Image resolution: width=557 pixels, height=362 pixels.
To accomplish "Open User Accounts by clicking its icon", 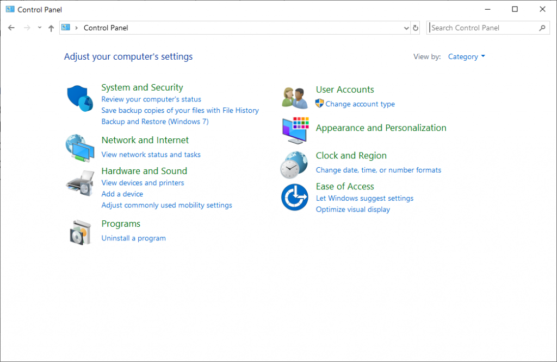I will tap(294, 96).
